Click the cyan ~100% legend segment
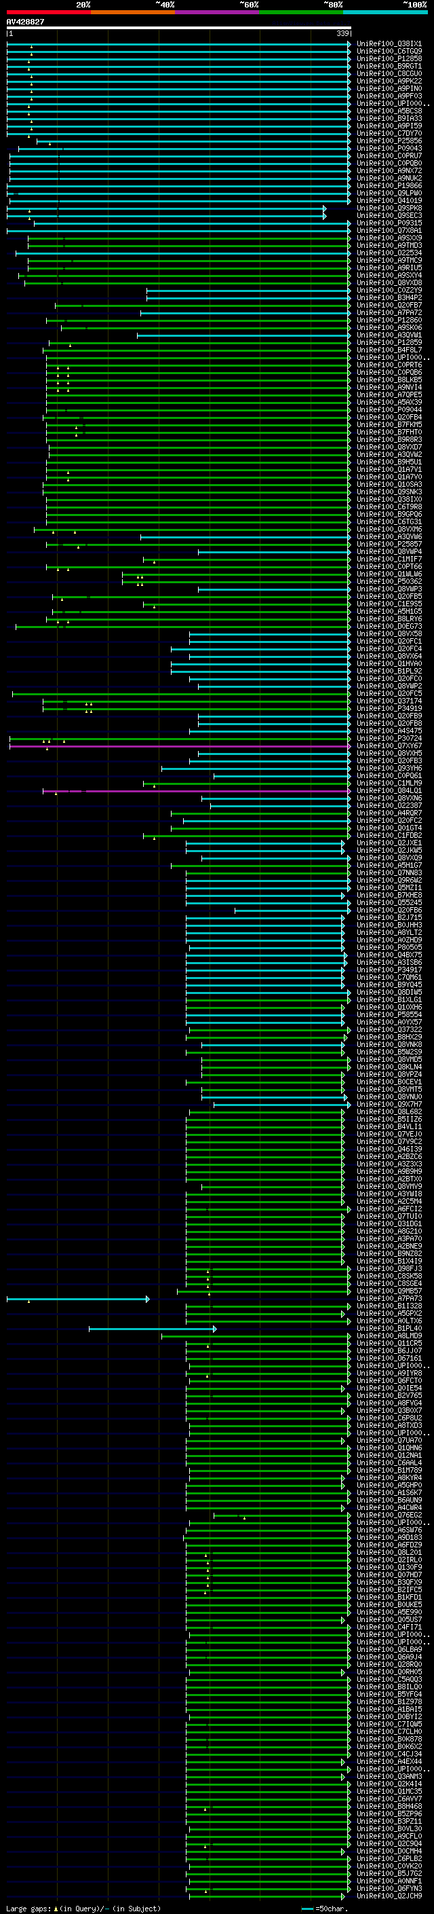 coord(386,12)
